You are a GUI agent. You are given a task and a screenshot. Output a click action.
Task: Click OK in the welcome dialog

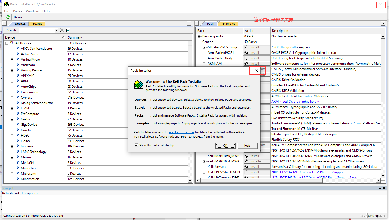coord(225,146)
